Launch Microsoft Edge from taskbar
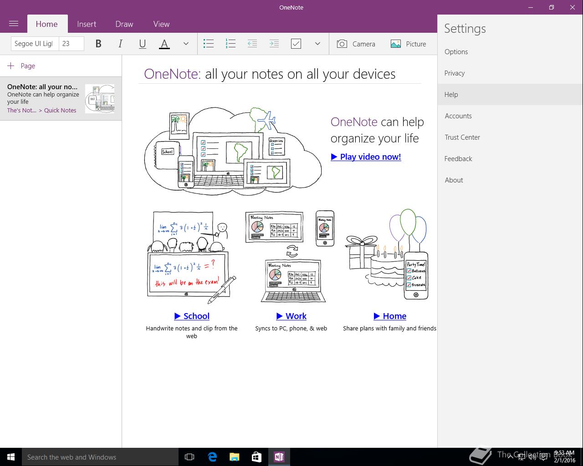This screenshot has height=466, width=583. point(212,457)
